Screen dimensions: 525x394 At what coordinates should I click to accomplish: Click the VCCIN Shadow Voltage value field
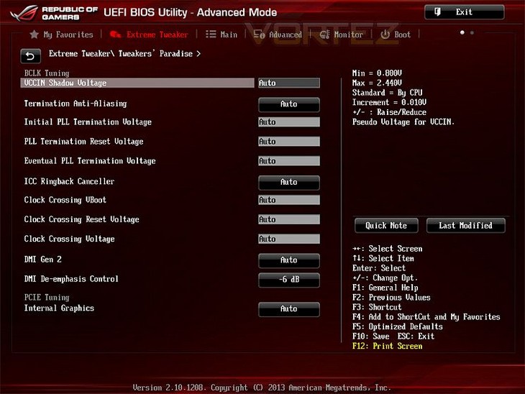pyautogui.click(x=289, y=83)
